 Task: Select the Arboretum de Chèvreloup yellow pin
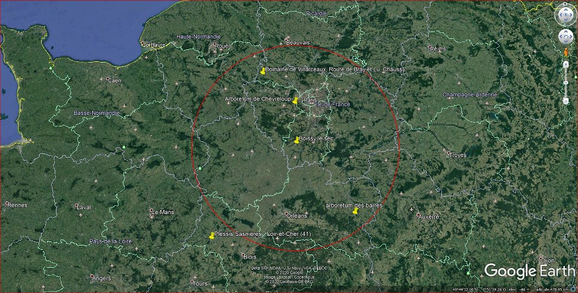coord(294,101)
